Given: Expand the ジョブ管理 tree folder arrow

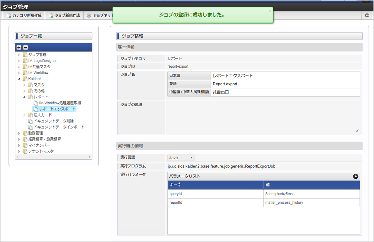Looking at the screenshot, I should pos(19,55).
